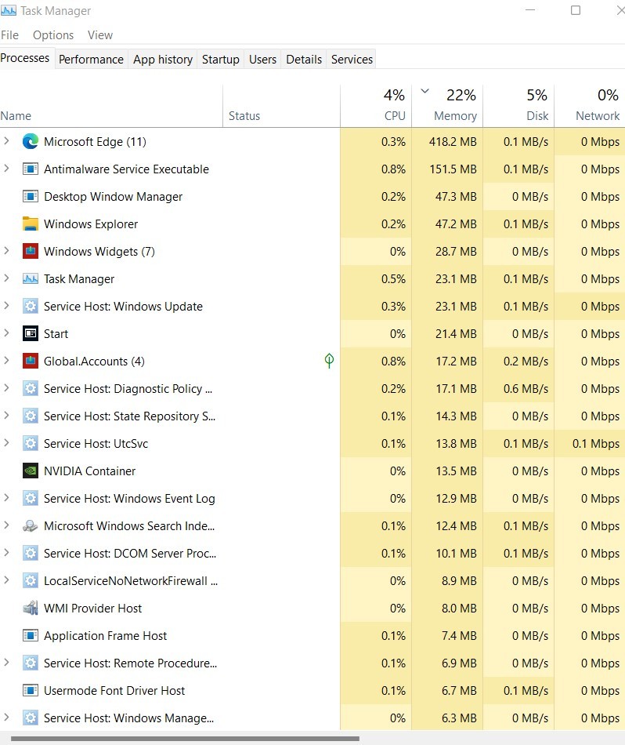Click the Service Host: Diagnostic Policy gear icon
625x745 pixels.
[31, 389]
